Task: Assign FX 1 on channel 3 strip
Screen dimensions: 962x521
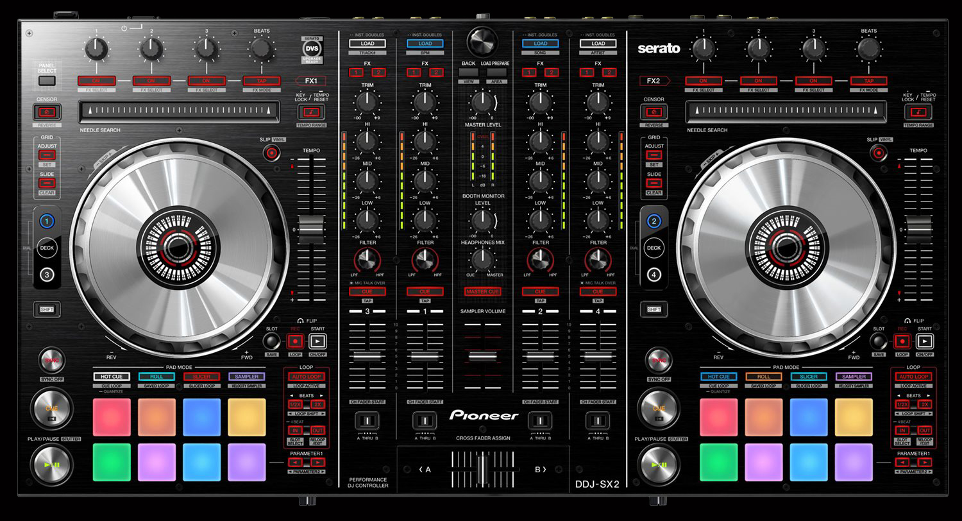Action: point(356,73)
